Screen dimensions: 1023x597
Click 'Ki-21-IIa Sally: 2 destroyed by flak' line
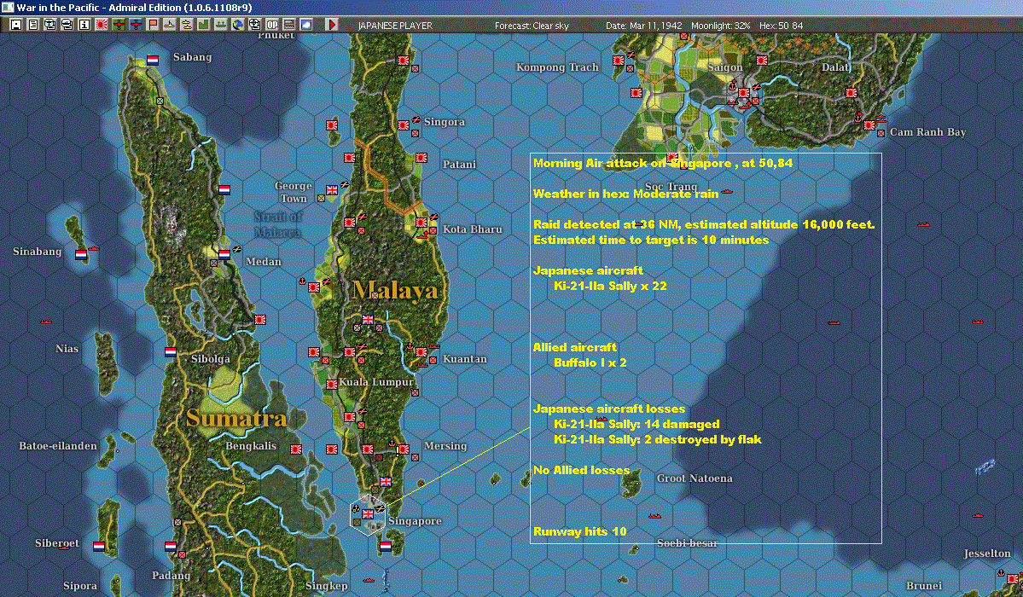click(x=658, y=440)
